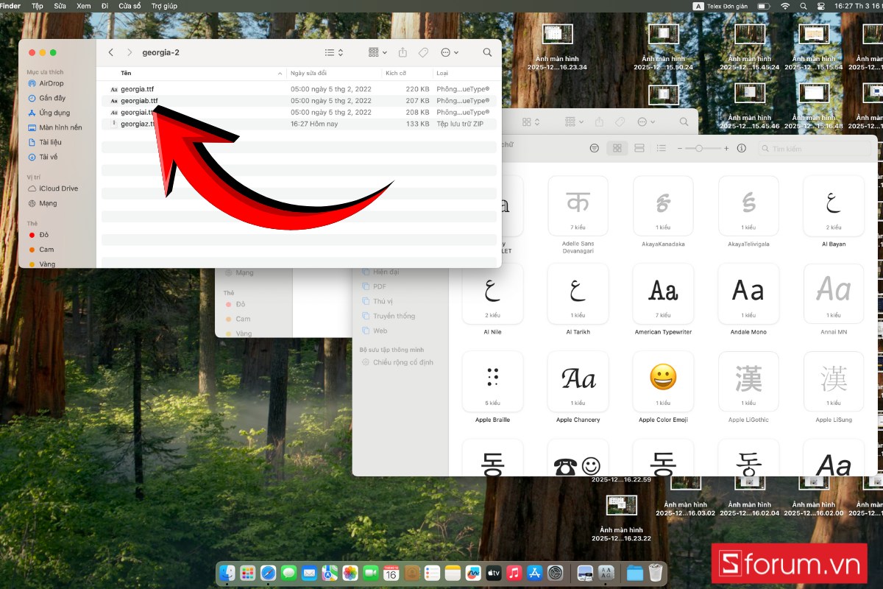Viewport: 883px width, 589px height.
Task: Switch Font Book to list view
Action: point(661,148)
